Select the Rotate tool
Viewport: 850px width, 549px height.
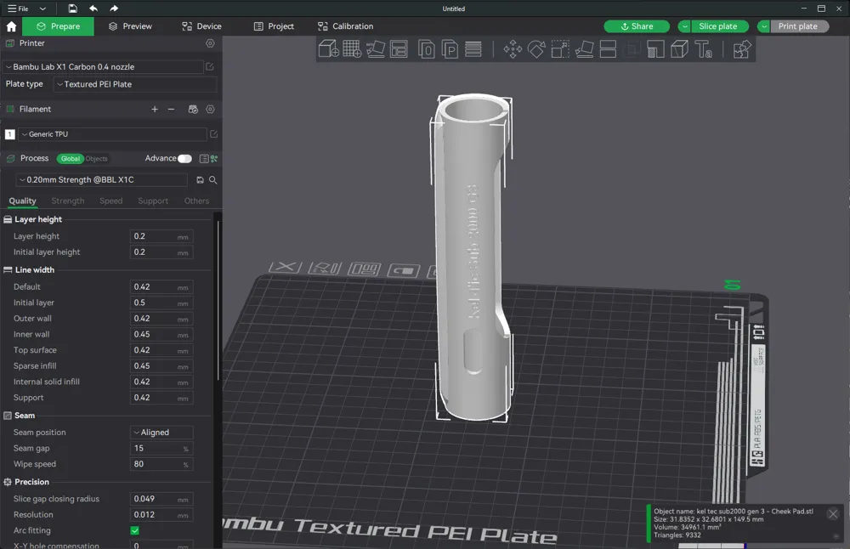pyautogui.click(x=536, y=49)
